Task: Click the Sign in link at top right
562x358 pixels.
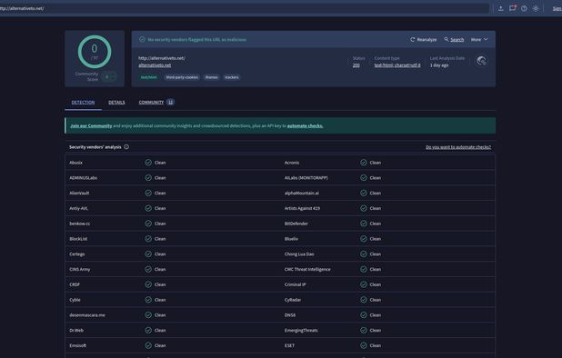Action: 557,8
